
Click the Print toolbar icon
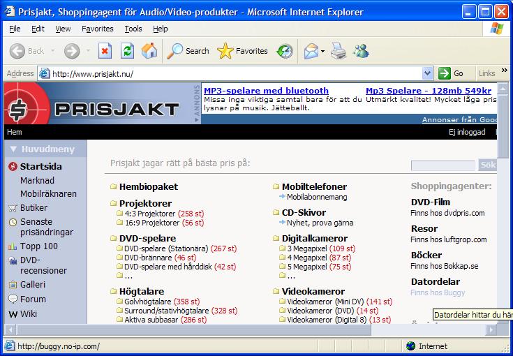coord(339,51)
